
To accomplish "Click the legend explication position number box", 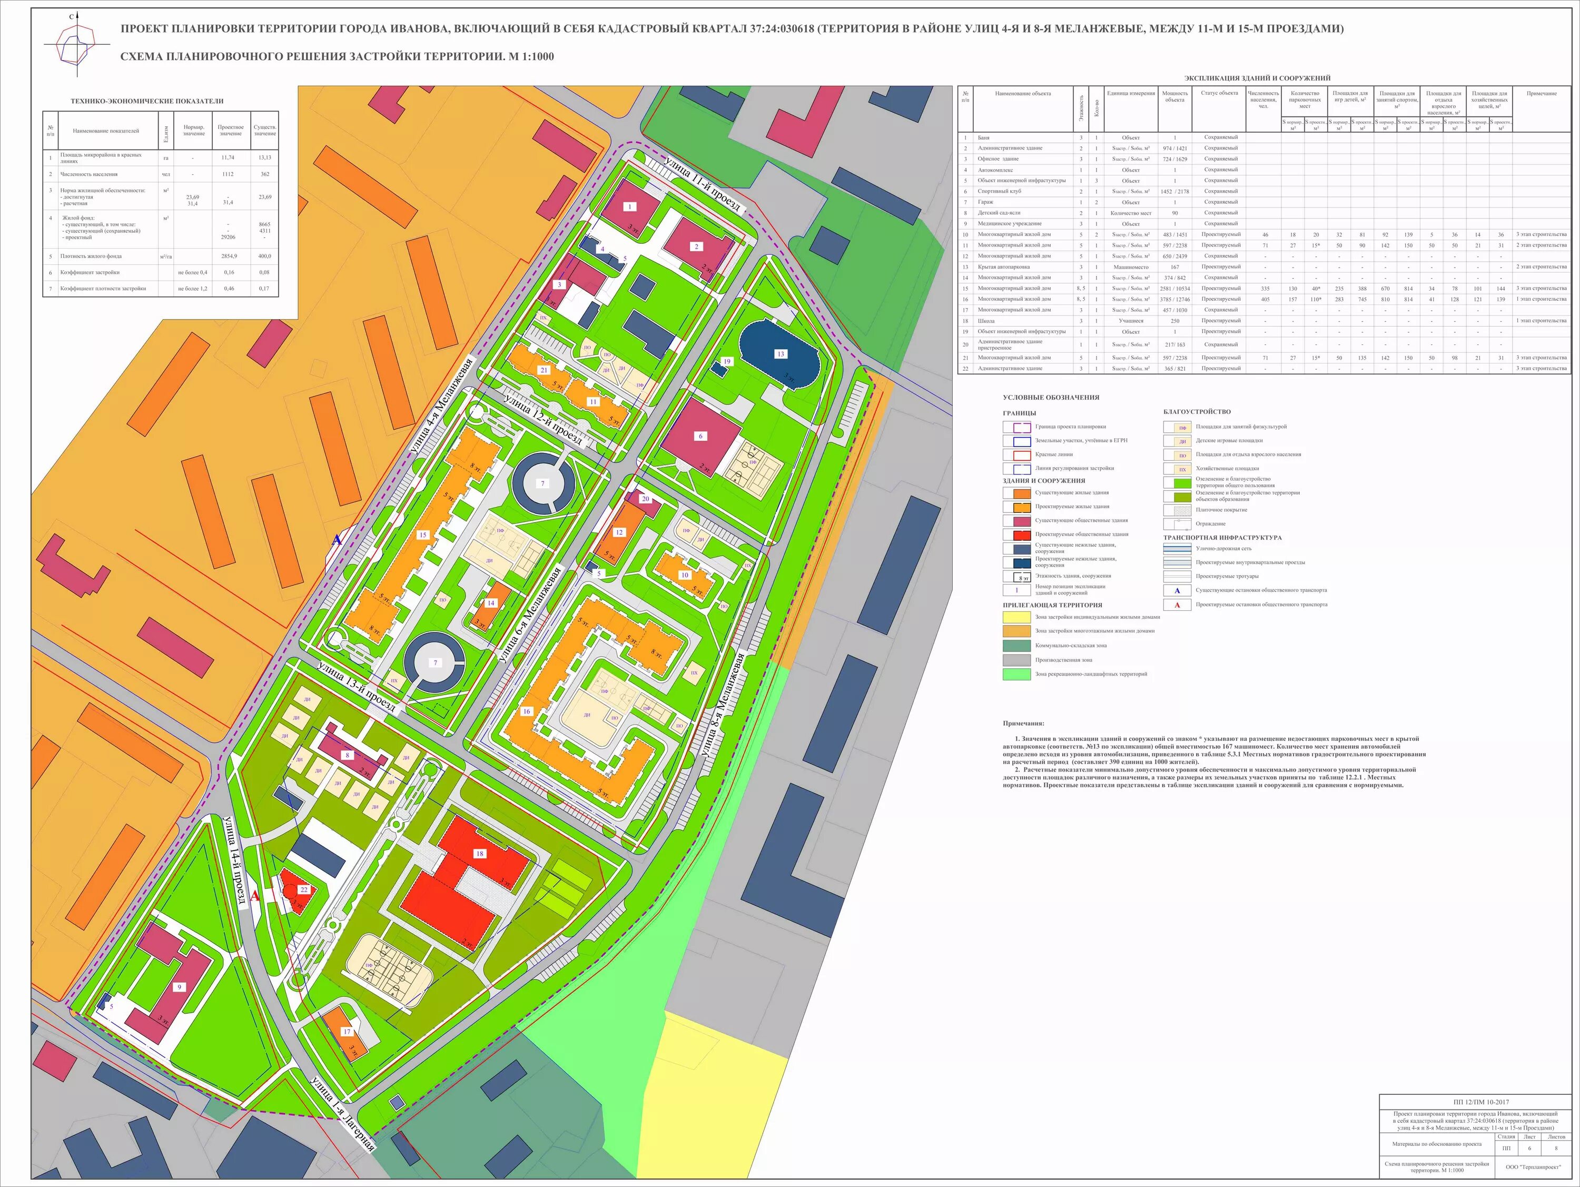I will point(1017,591).
